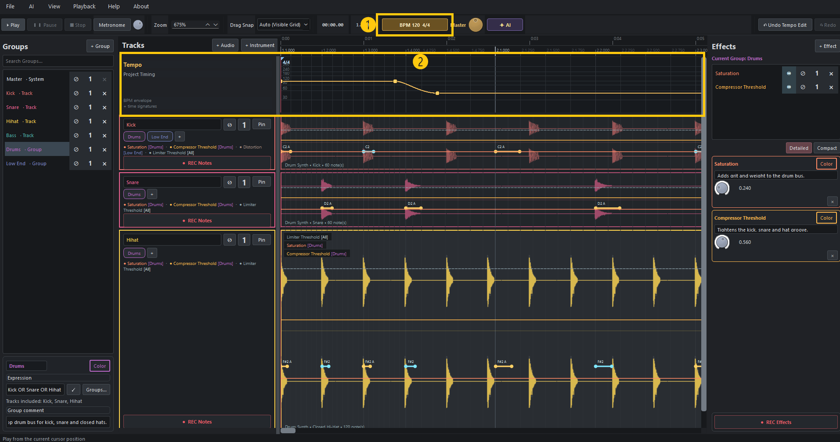Open the Playback menu

84,6
